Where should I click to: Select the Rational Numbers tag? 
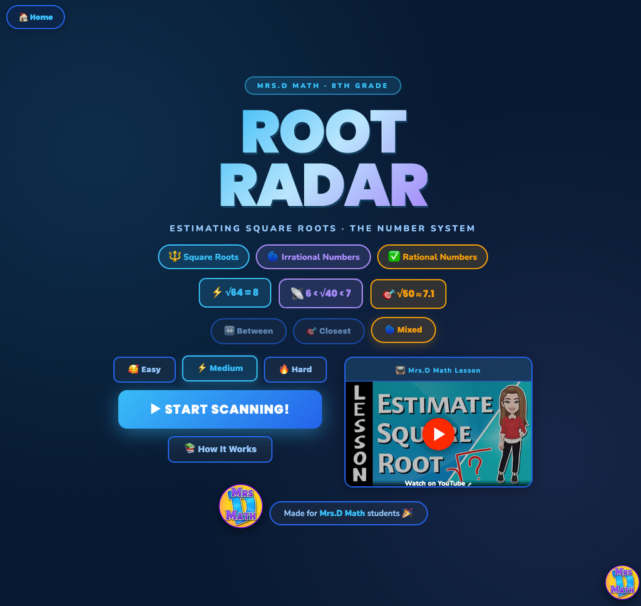[x=433, y=257]
